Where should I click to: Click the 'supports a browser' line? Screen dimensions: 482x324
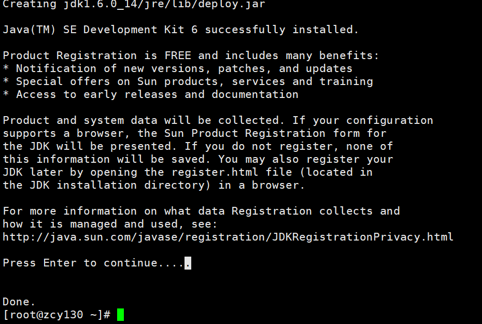click(194, 133)
